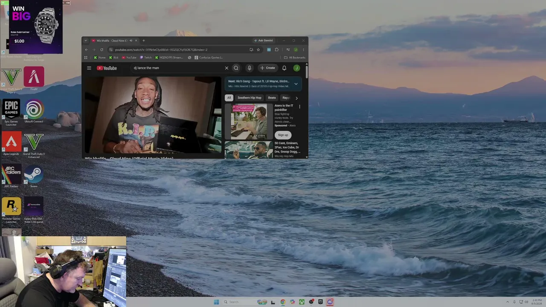The width and height of the screenshot is (546, 307).
Task: Open Xbox app from taskbar
Action: 302,302
